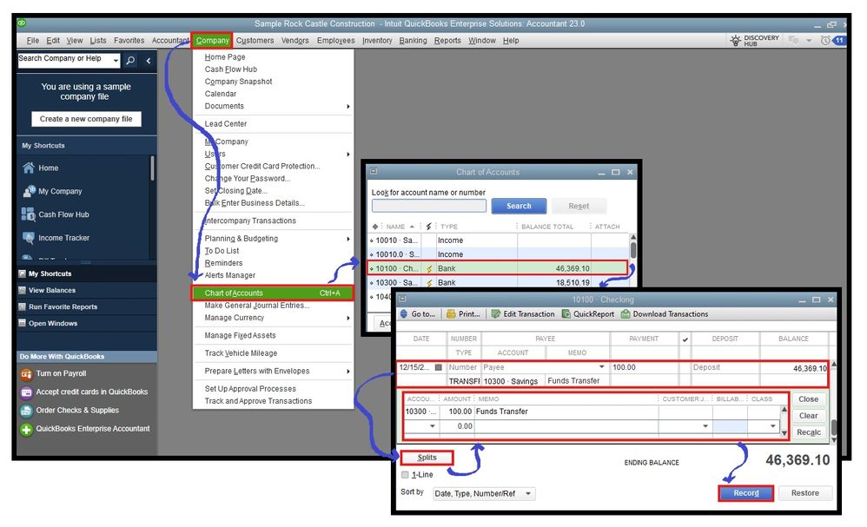Click the splits table scrollbar down arrow
Screen dimensions: 867x527
784,433
